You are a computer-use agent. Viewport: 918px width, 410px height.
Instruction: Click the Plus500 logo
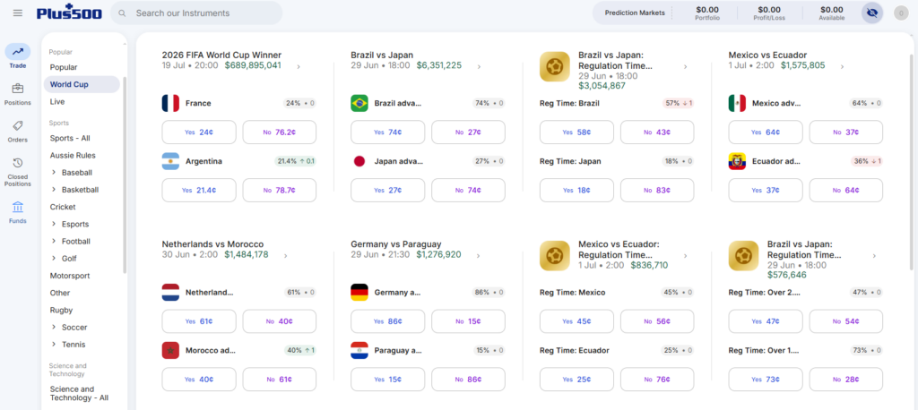(x=69, y=13)
